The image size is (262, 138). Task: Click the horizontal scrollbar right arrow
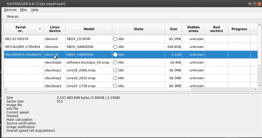click(x=256, y=89)
